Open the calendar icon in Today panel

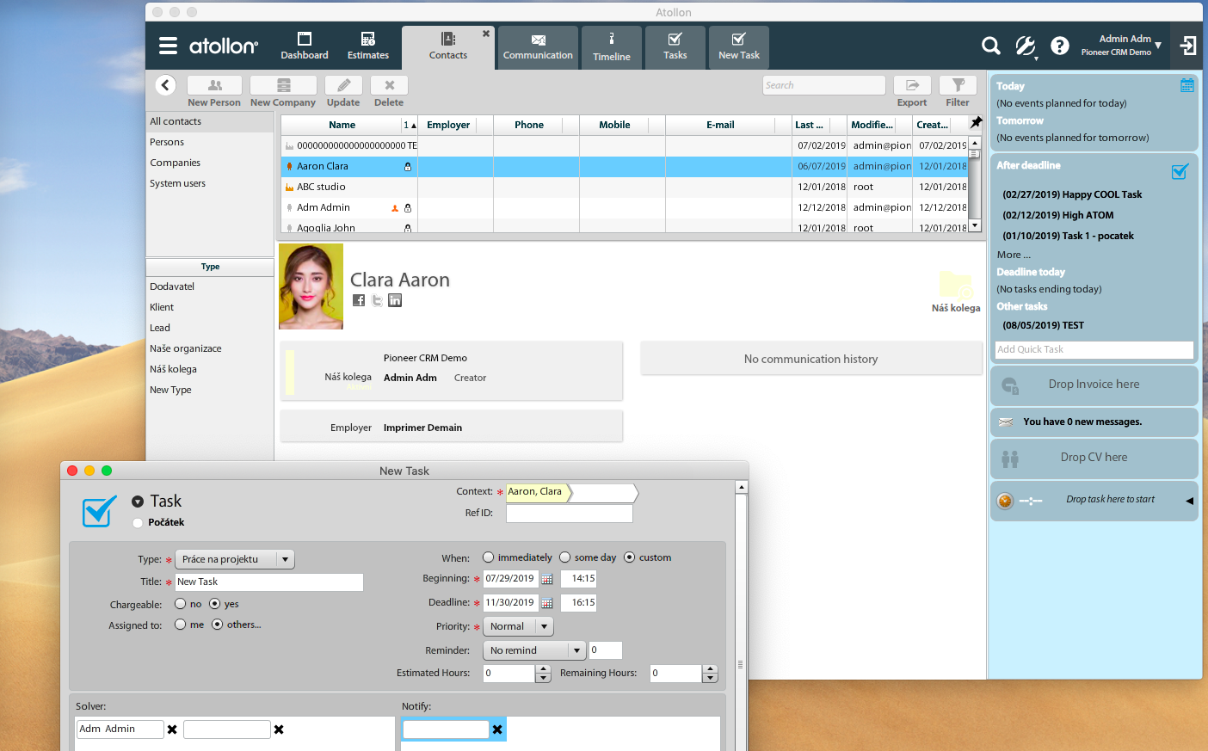1186,85
